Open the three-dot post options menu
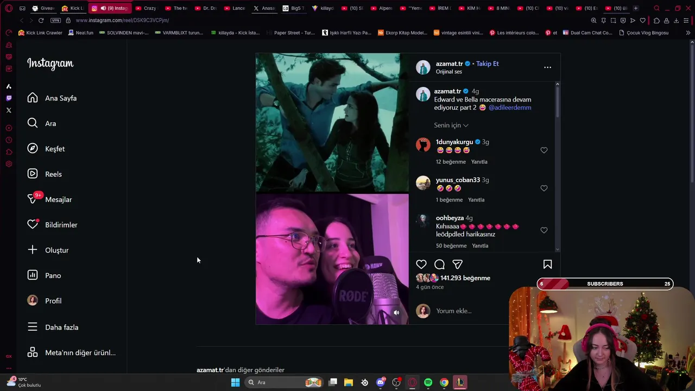695x391 pixels. tap(547, 67)
